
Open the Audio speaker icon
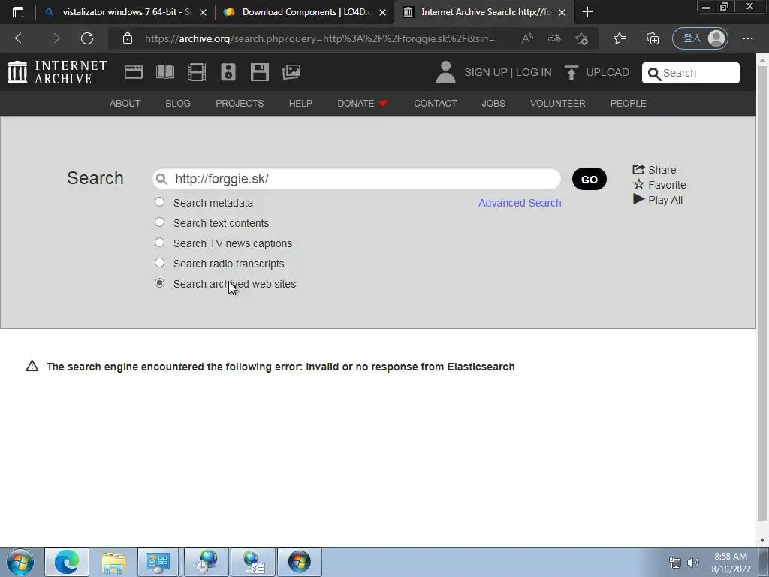228,72
